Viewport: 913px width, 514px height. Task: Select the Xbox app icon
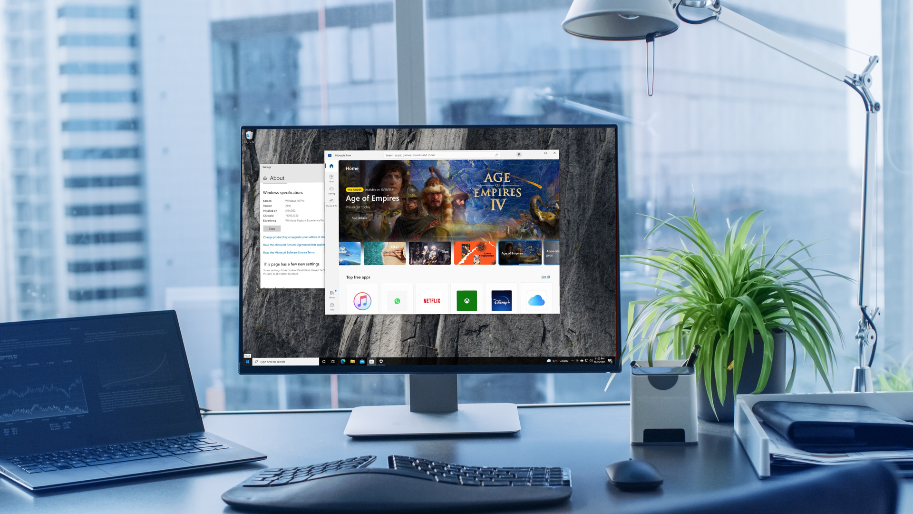point(466,301)
